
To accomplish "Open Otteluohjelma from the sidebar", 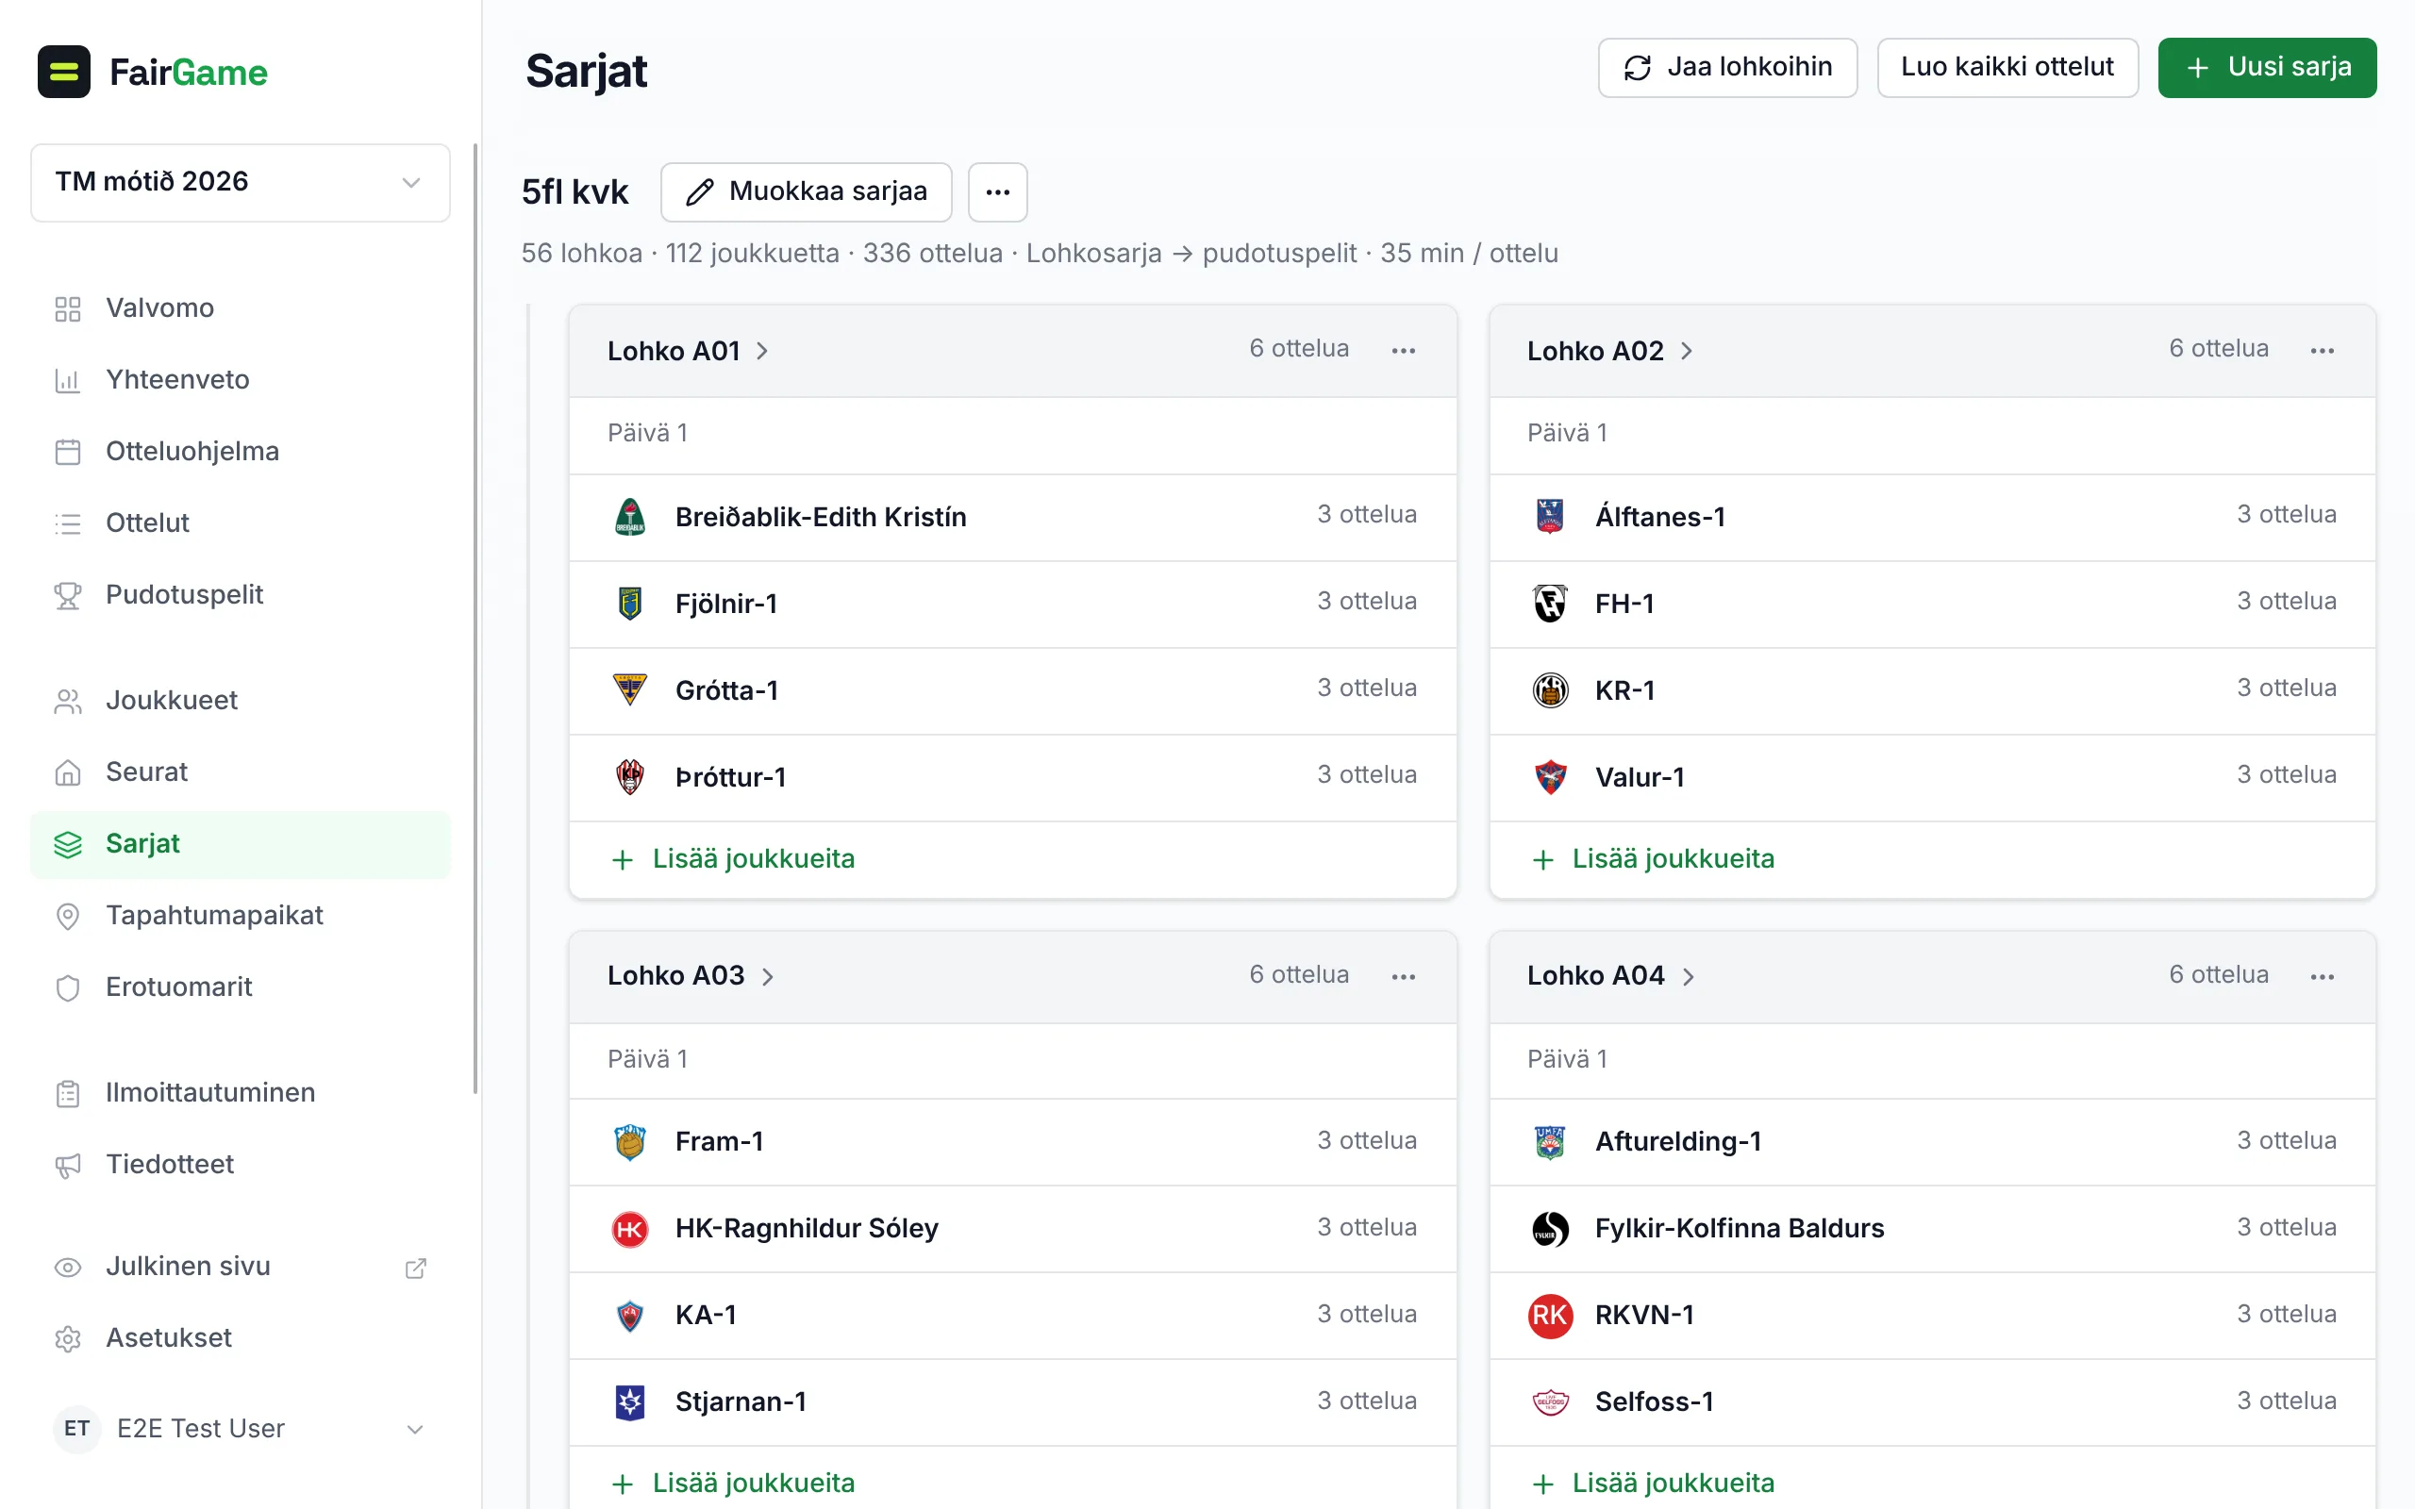I will point(241,452).
